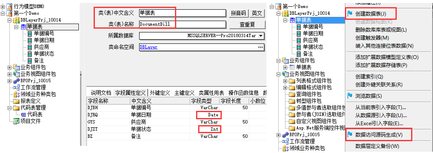Image resolution: width=433 pixels, height=153 pixels.
Task: Click the 英文 button
Action: [257, 13]
